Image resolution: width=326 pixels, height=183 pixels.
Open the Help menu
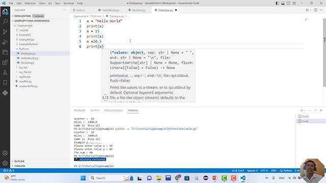tap(80, 3)
